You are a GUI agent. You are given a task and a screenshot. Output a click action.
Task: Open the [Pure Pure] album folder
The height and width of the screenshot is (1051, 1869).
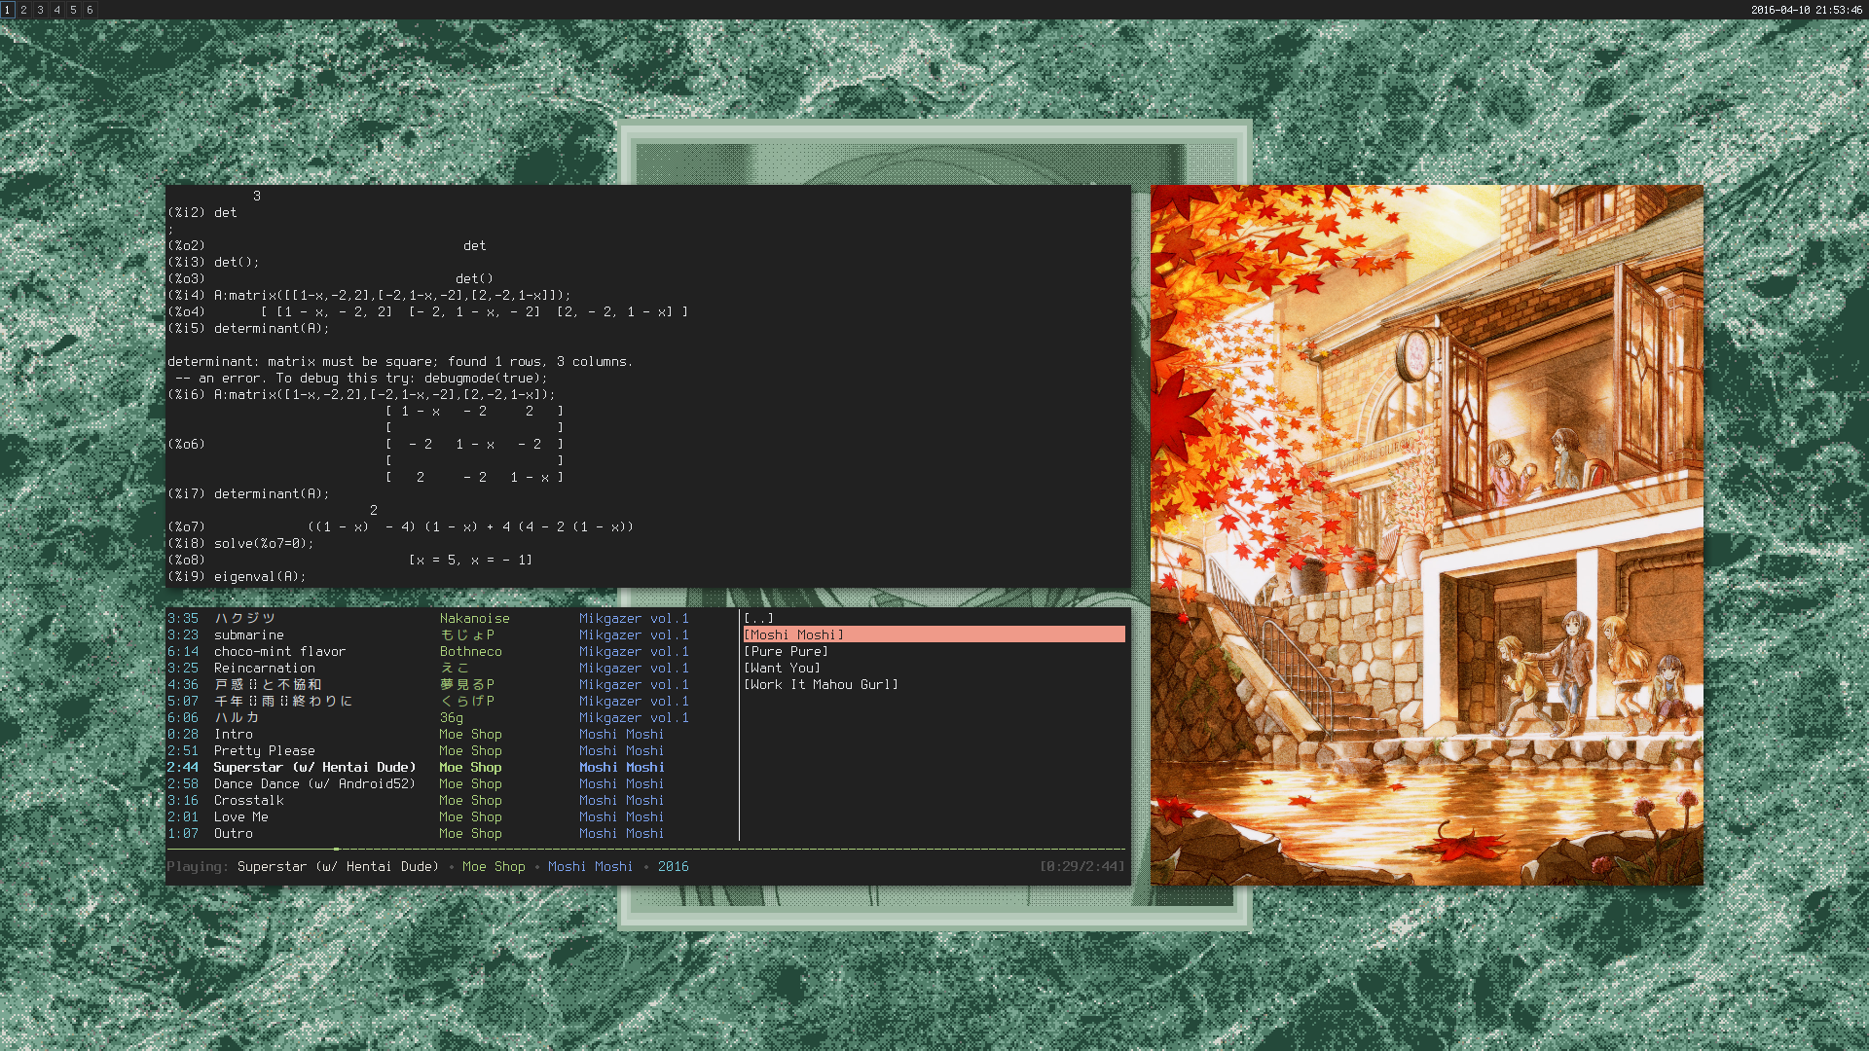(786, 651)
